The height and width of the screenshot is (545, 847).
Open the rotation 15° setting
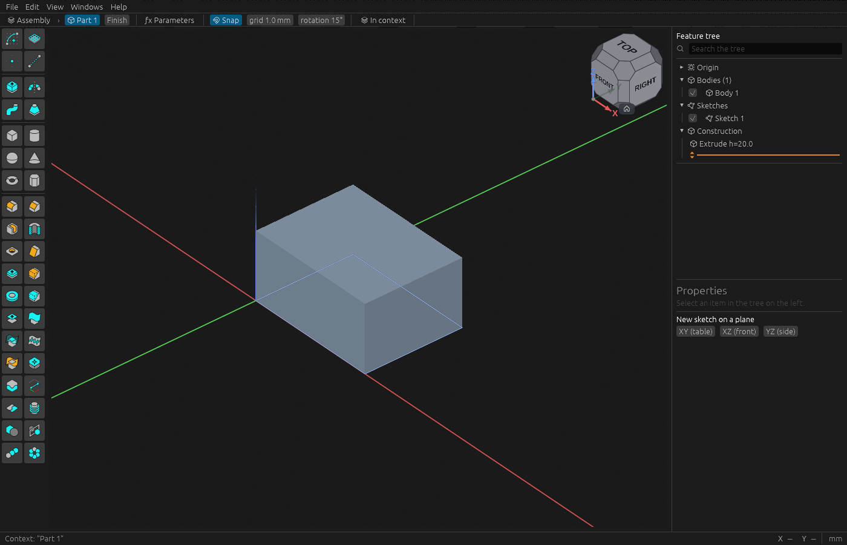click(x=321, y=20)
